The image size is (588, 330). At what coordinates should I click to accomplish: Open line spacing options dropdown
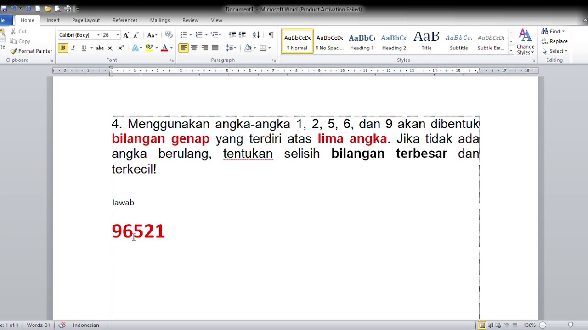231,48
